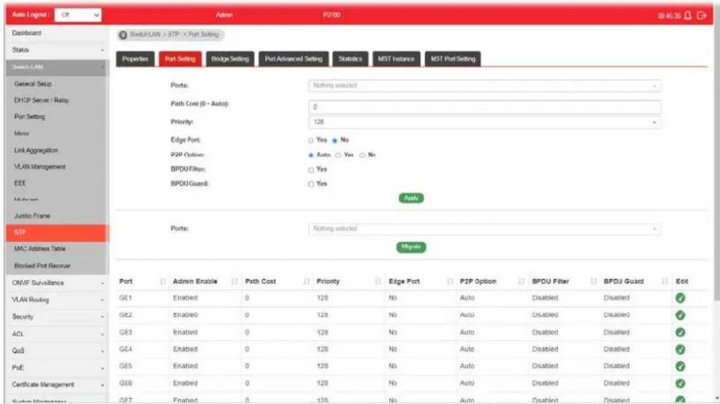Switch to the Properties tab
This screenshot has height=404, width=720.
coord(135,59)
